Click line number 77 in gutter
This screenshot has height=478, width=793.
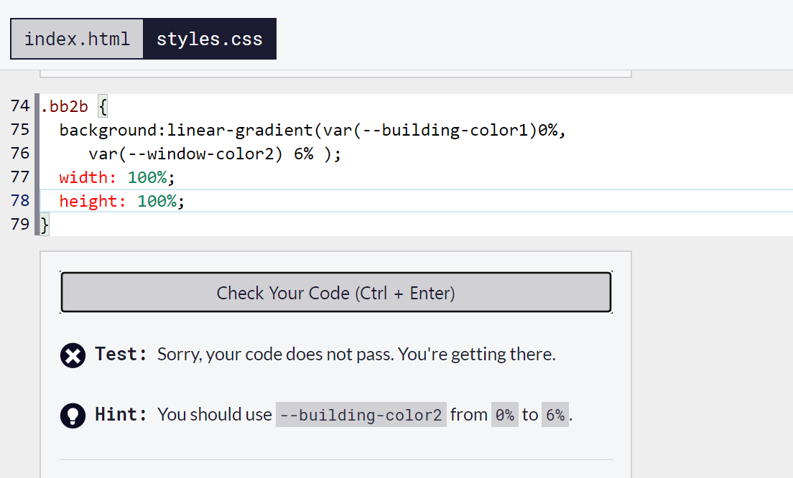(x=20, y=177)
